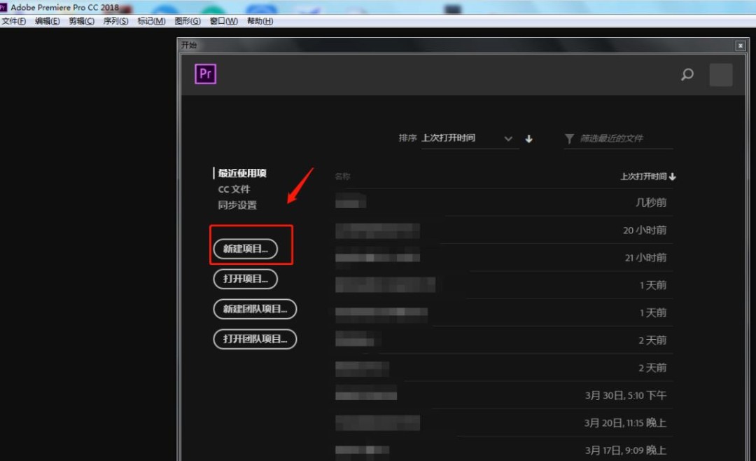
Task: Open the 窗口 menu
Action: pyautogui.click(x=222, y=21)
